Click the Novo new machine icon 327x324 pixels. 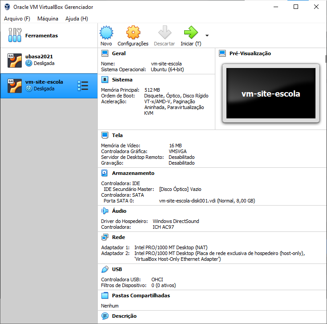click(x=106, y=32)
